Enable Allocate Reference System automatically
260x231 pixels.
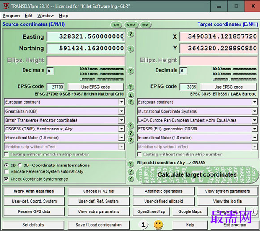coord(6,171)
